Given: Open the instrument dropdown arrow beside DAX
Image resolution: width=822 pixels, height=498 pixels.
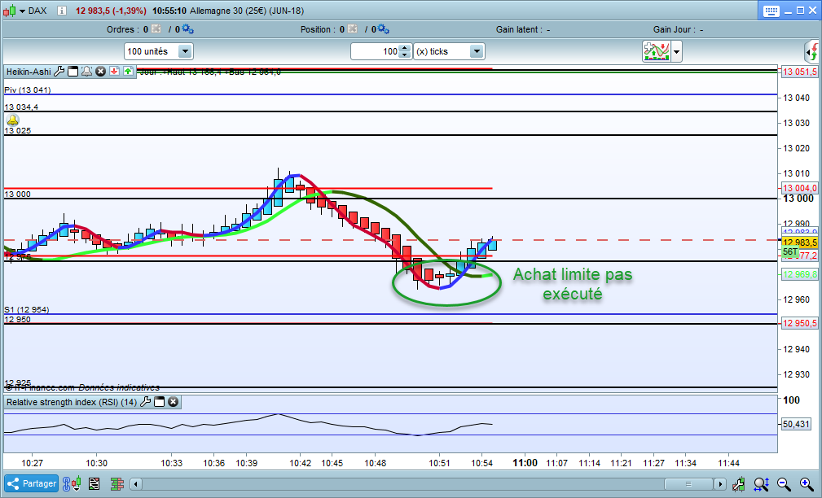Looking at the screenshot, I should (x=23, y=11).
